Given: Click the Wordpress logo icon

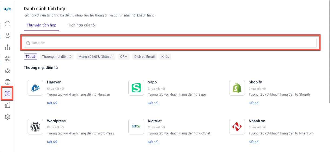Looking at the screenshot, I should point(35,127).
